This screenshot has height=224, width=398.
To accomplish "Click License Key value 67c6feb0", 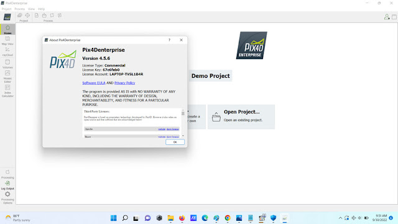I will point(111,70).
